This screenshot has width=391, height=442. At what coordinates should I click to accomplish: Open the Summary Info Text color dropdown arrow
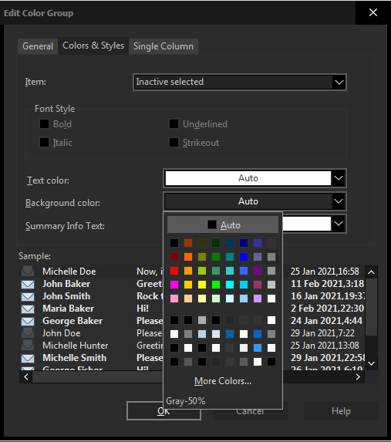(x=339, y=224)
